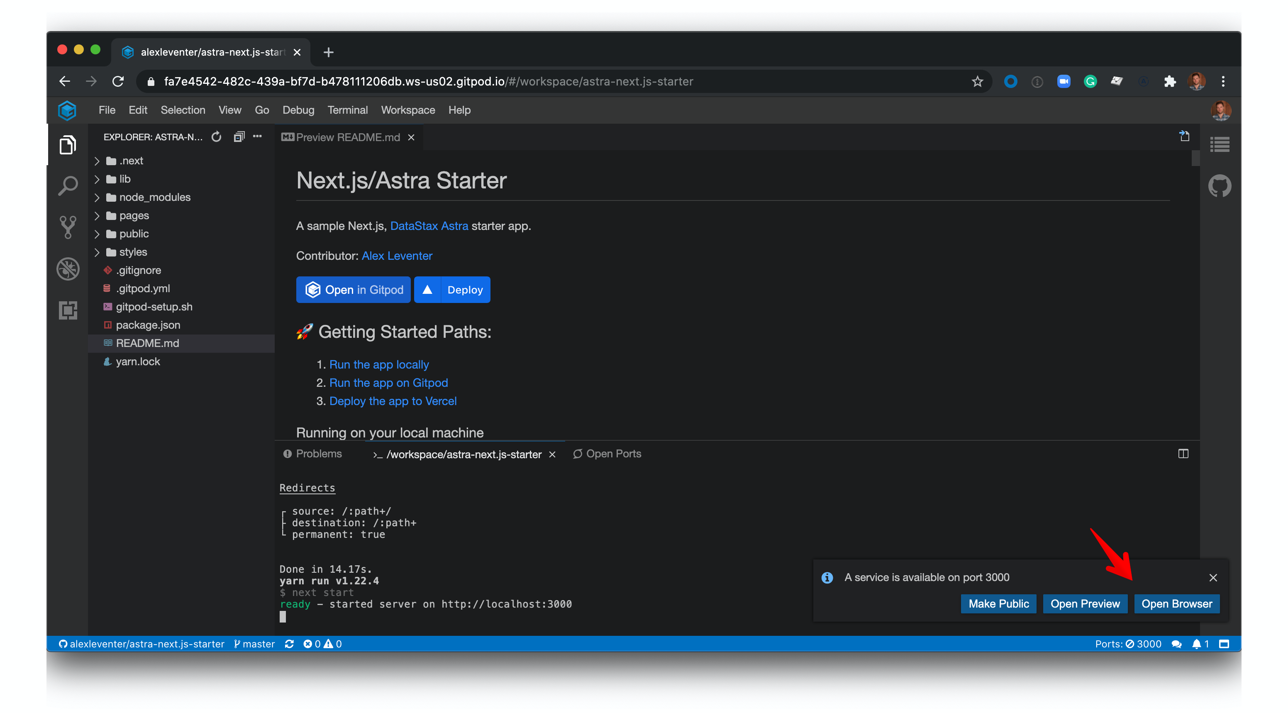This screenshot has width=1288, height=713.
Task: Open a new browser tab with plus
Action: (x=328, y=52)
